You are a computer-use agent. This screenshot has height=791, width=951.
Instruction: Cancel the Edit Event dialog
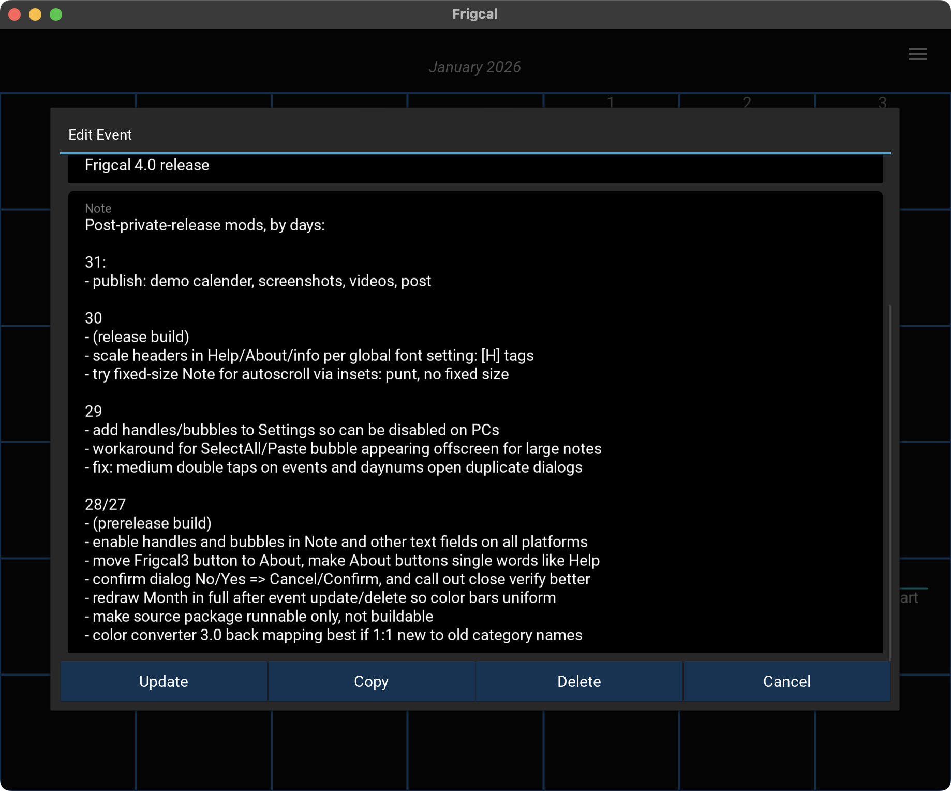tap(786, 681)
